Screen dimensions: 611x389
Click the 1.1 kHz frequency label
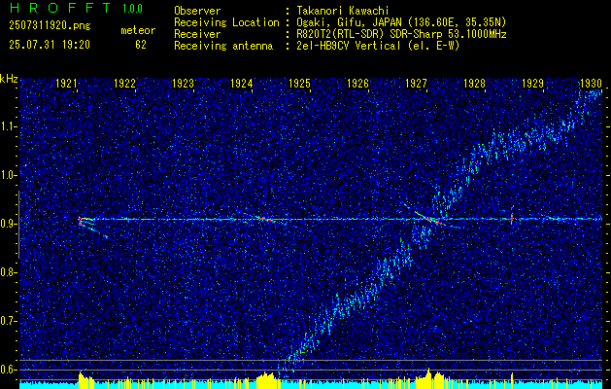pyautogui.click(x=9, y=126)
